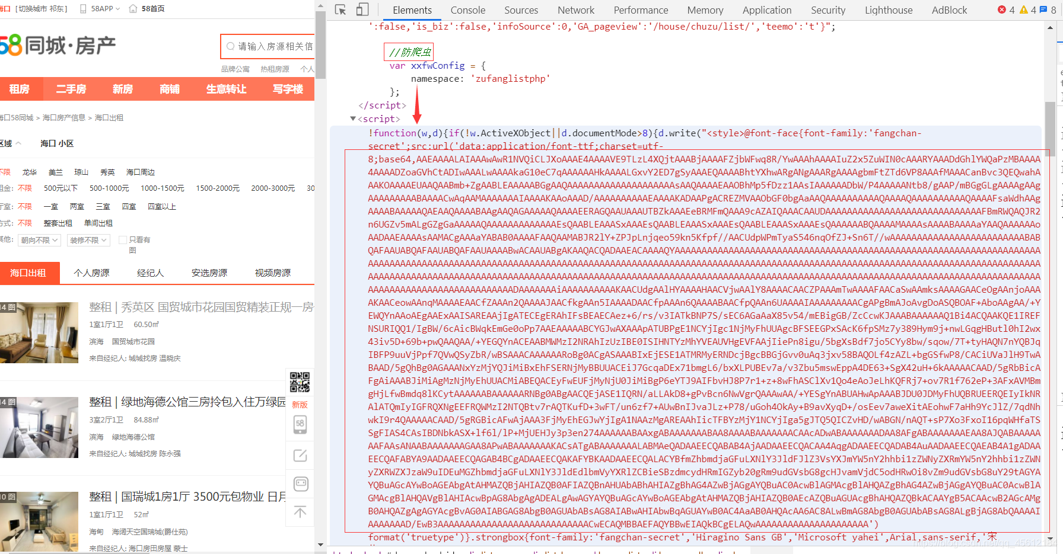Switch to the Console tab
1063x554 pixels.
click(467, 10)
